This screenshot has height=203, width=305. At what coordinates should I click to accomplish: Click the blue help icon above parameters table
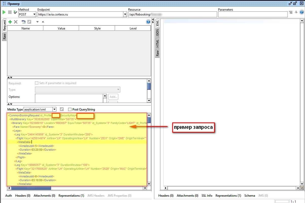click(x=148, y=22)
